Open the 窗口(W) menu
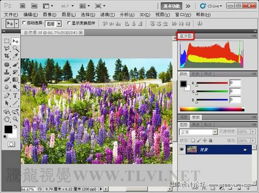The height and width of the screenshot is (193, 259). 183,14
